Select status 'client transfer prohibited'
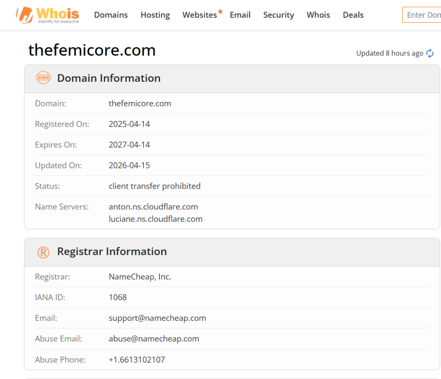The image size is (441, 379). click(x=155, y=186)
